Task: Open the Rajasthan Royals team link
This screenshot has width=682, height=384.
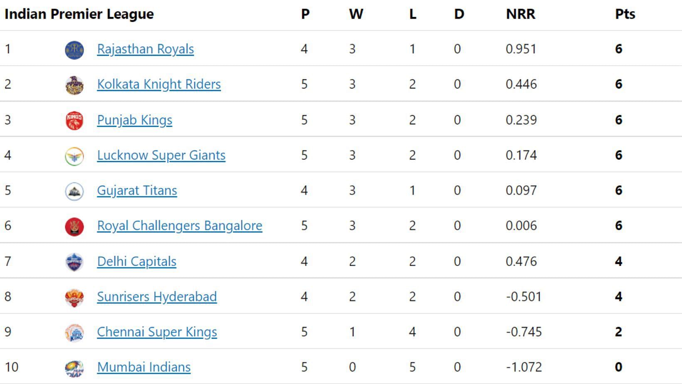Action: pyautogui.click(x=146, y=49)
